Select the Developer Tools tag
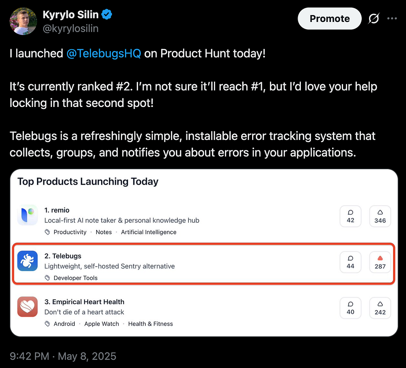This screenshot has height=368, width=406. coord(76,278)
